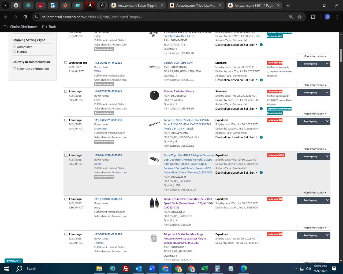Check the box for order 112-6610314-1432230
Viewport: 343px width, 274px height.
pos(66,63)
